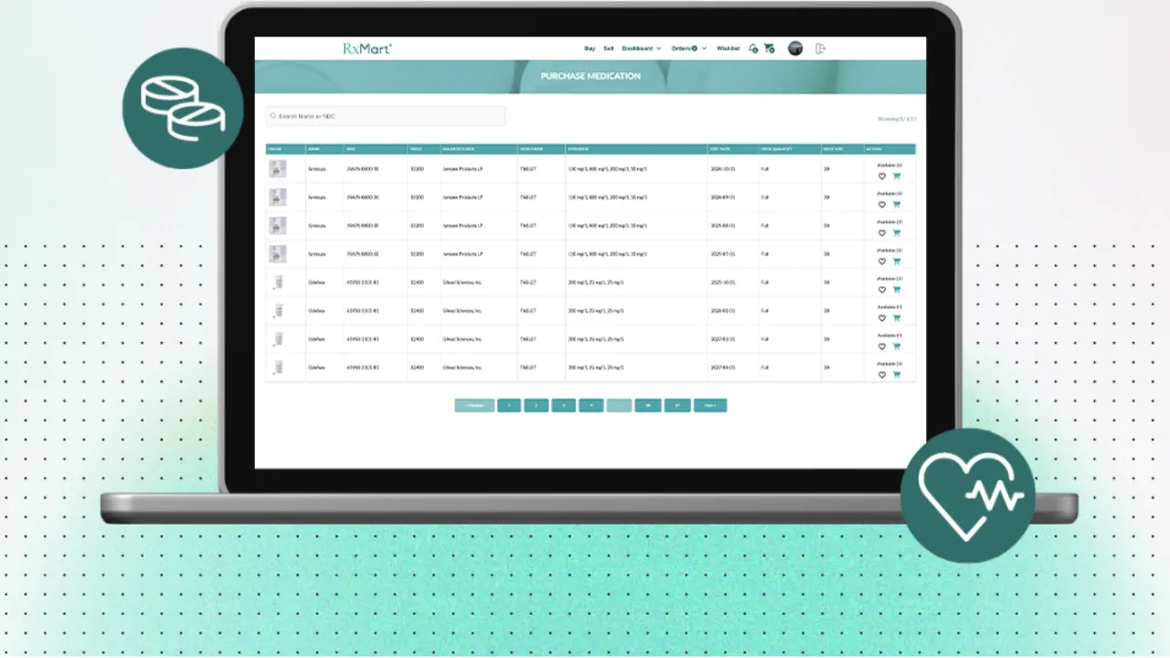Click the Search Name or NDC field
Viewport: 1170px width, 658px height.
pos(386,116)
